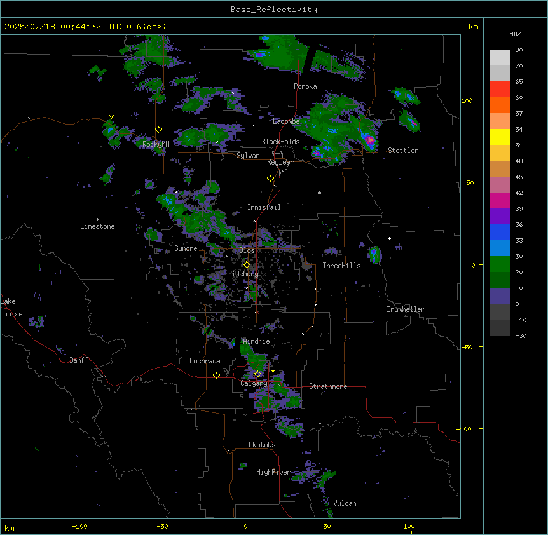The height and width of the screenshot is (535, 548).
Task: Click the Blackfalds label
Action: tap(280, 142)
